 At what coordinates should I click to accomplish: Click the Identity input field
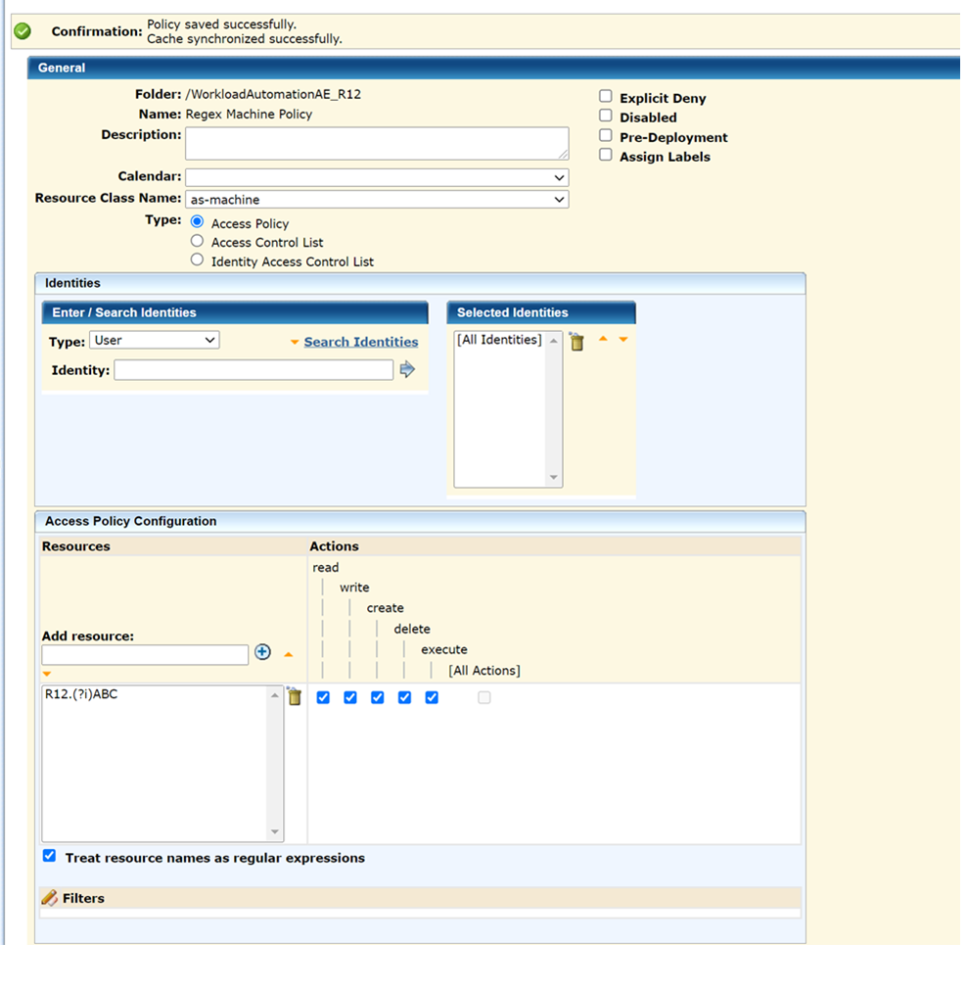click(x=253, y=370)
